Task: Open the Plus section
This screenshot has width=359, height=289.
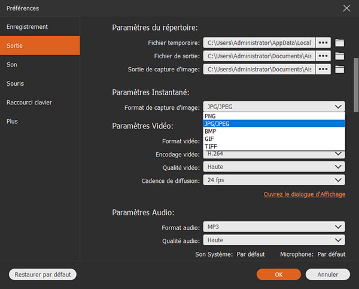Action: (40, 121)
